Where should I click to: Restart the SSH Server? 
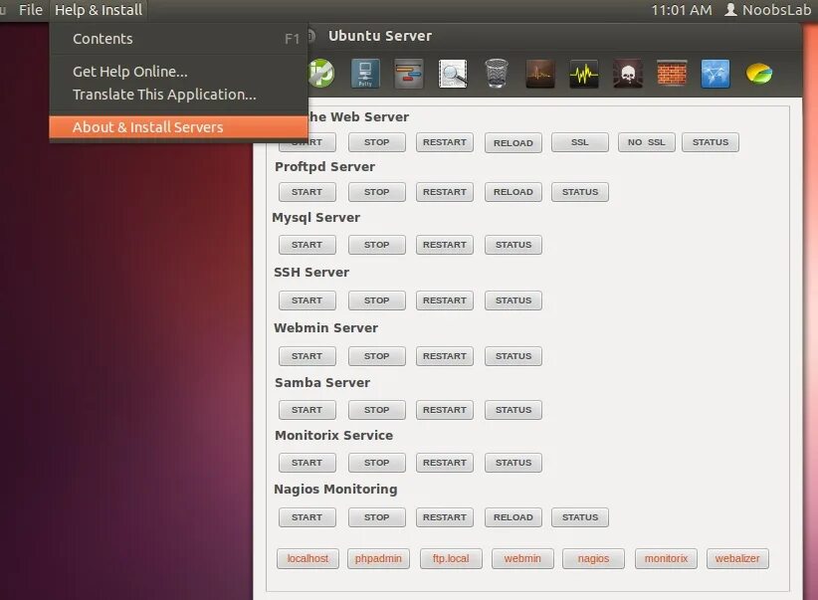point(445,300)
